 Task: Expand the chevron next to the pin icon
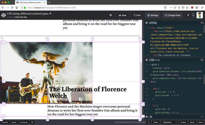pyautogui.click(x=193, y=15)
